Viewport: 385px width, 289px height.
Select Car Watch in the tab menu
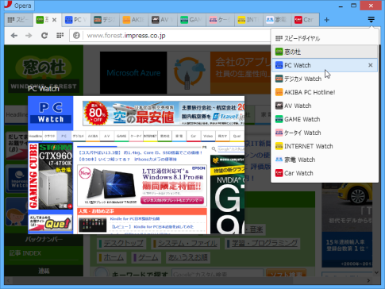pos(325,173)
